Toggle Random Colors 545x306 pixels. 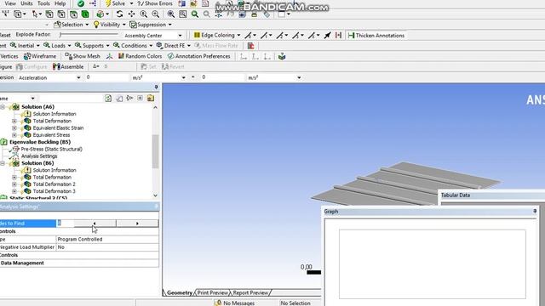tap(140, 56)
